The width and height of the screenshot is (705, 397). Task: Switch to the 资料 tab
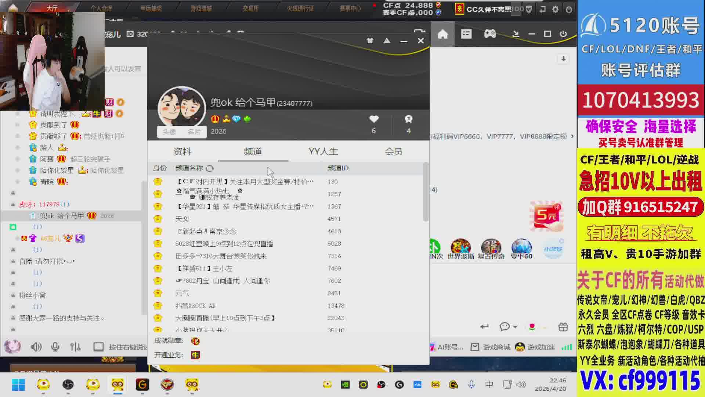(182, 151)
